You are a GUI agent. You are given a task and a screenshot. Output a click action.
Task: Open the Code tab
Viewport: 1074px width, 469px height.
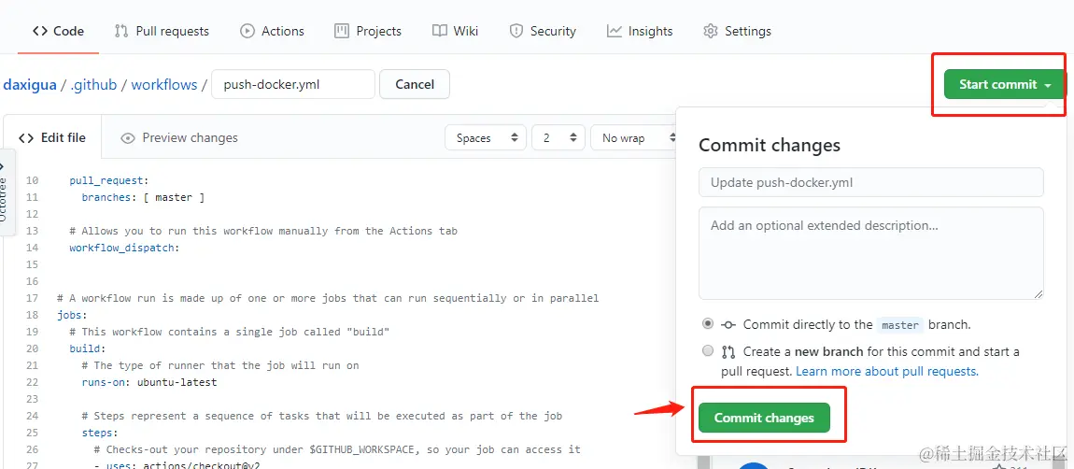point(58,31)
